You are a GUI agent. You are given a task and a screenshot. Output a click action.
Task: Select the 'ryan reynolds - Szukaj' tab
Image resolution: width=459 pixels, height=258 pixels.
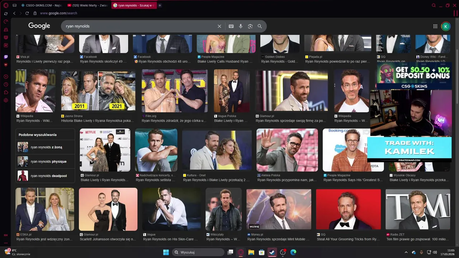(134, 5)
